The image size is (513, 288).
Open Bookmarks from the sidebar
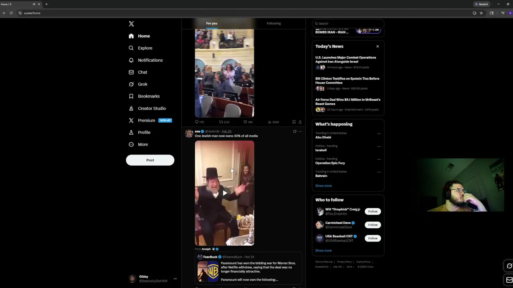(144, 96)
